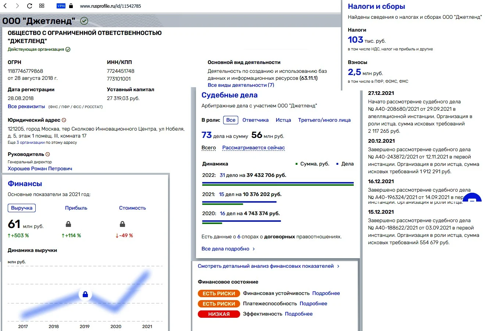Switch to the Прибыль finance tab
Screen dimensions: 485x331
[x=76, y=208]
